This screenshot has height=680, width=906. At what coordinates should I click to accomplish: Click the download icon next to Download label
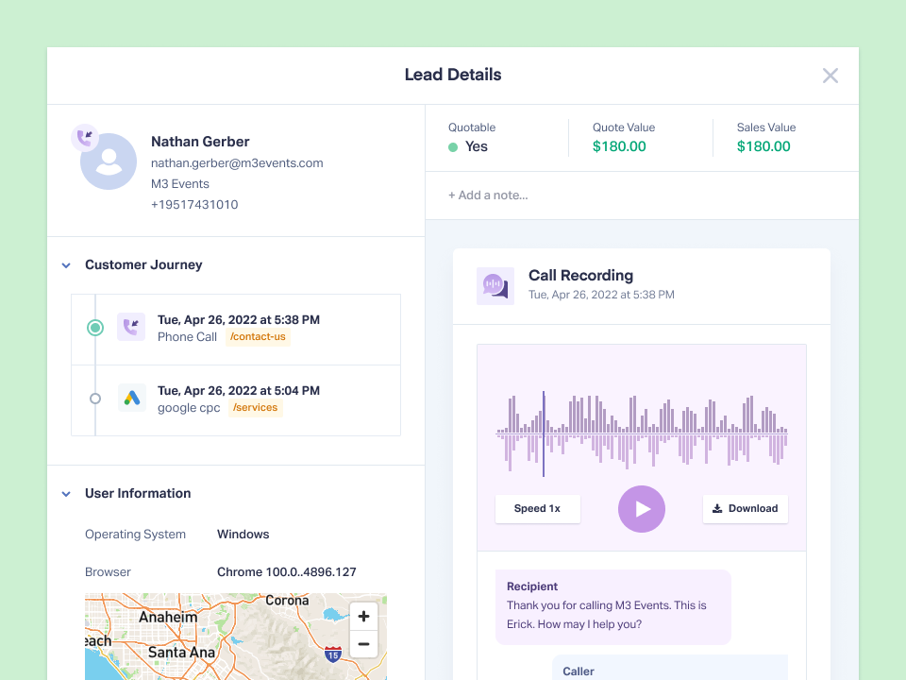point(715,508)
